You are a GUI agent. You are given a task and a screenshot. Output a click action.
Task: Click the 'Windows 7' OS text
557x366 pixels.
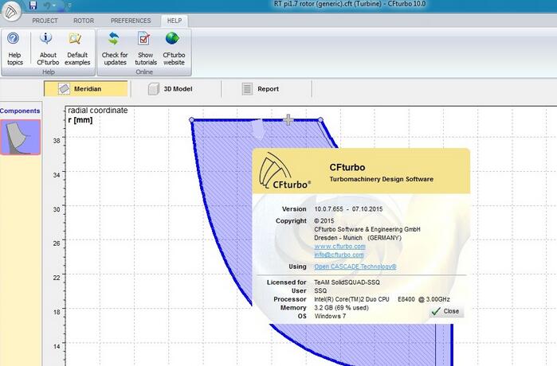pyautogui.click(x=330, y=316)
